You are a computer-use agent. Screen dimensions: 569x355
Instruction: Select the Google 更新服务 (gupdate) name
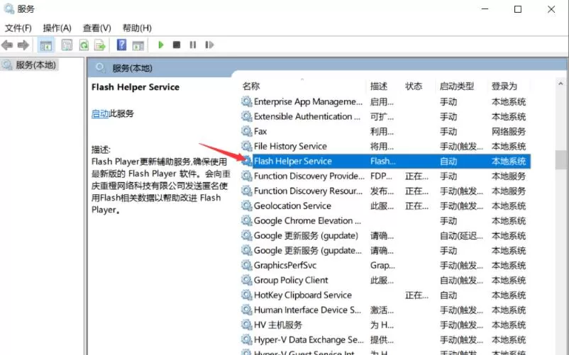click(x=306, y=235)
